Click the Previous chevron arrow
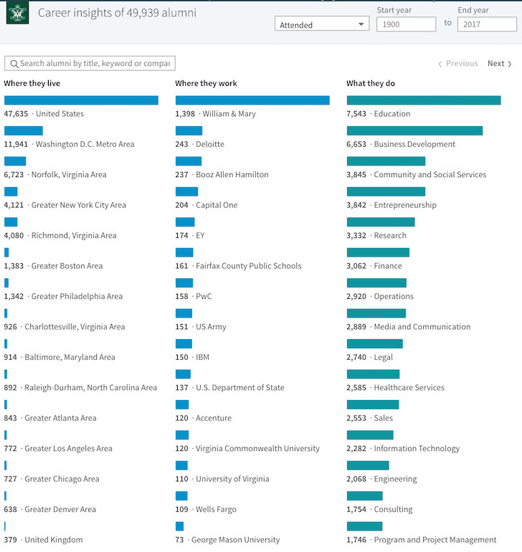Image resolution: width=522 pixels, height=552 pixels. [440, 64]
